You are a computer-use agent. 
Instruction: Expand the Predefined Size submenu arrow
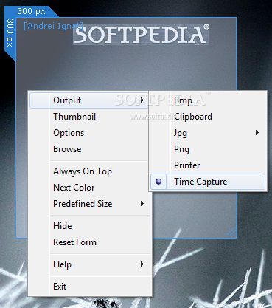tap(142, 204)
